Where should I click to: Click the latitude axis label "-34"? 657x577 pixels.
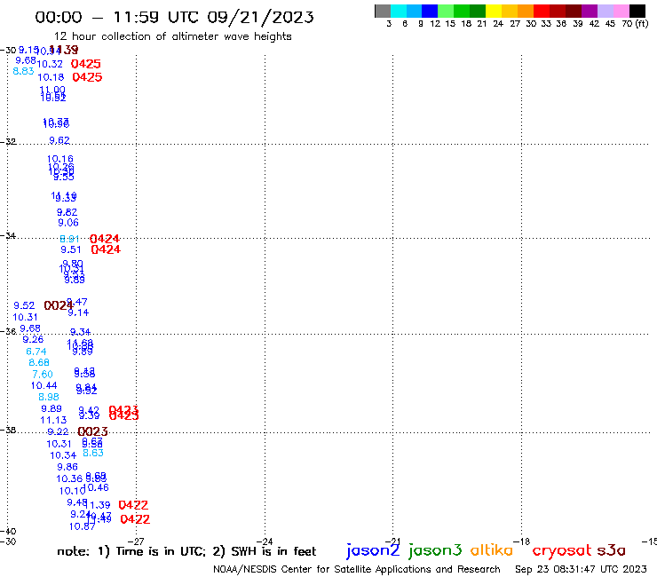tap(9, 235)
